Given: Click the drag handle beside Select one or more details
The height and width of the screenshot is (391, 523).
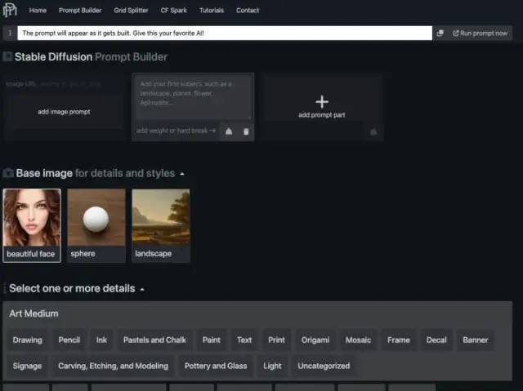Looking at the screenshot, I should point(5,288).
